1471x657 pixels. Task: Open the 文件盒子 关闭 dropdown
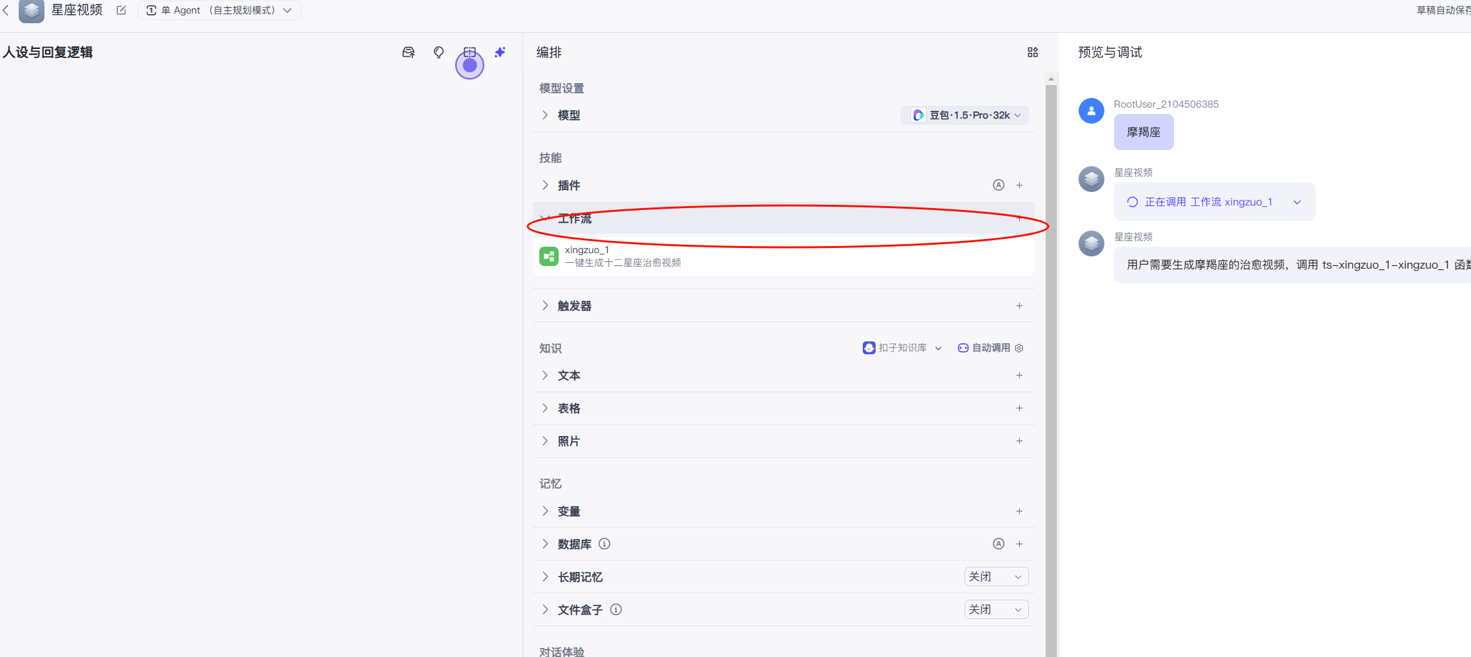(x=995, y=609)
